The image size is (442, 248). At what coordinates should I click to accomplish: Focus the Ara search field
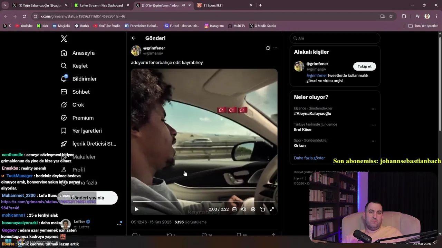point(335,38)
